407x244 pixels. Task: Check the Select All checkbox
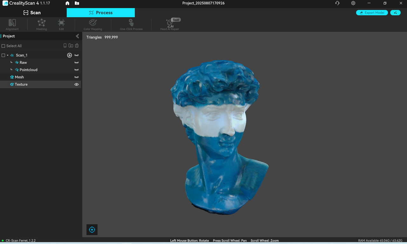coord(3,46)
